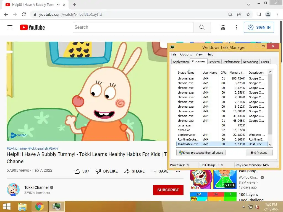283x212 pixels.
Task: Sort by User Name column header
Action: (x=210, y=73)
